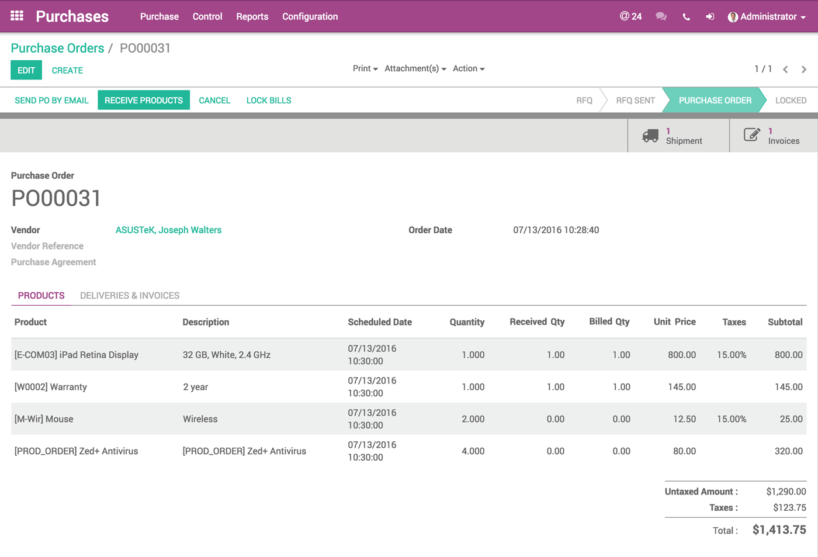This screenshot has width=818, height=557.
Task: Click the Edit button
Action: click(x=26, y=70)
